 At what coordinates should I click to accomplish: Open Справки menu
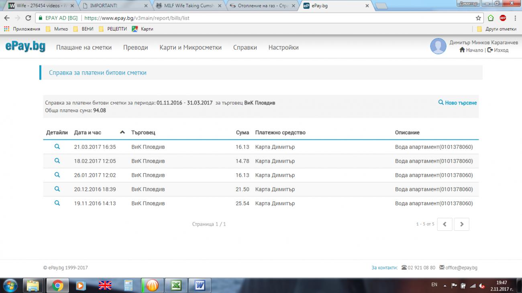tap(245, 47)
